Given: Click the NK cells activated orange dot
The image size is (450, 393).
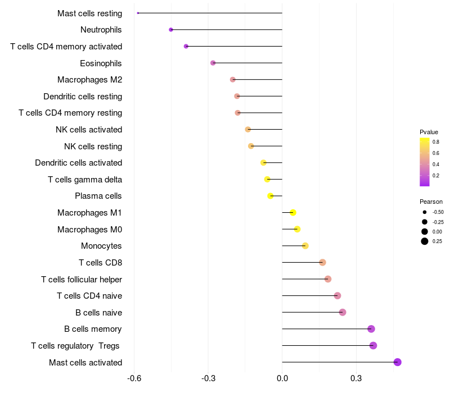Looking at the screenshot, I should [248, 130].
